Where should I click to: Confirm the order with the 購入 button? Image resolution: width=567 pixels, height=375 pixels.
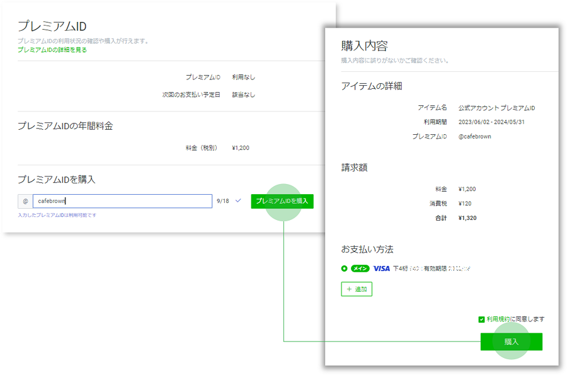[x=511, y=342]
